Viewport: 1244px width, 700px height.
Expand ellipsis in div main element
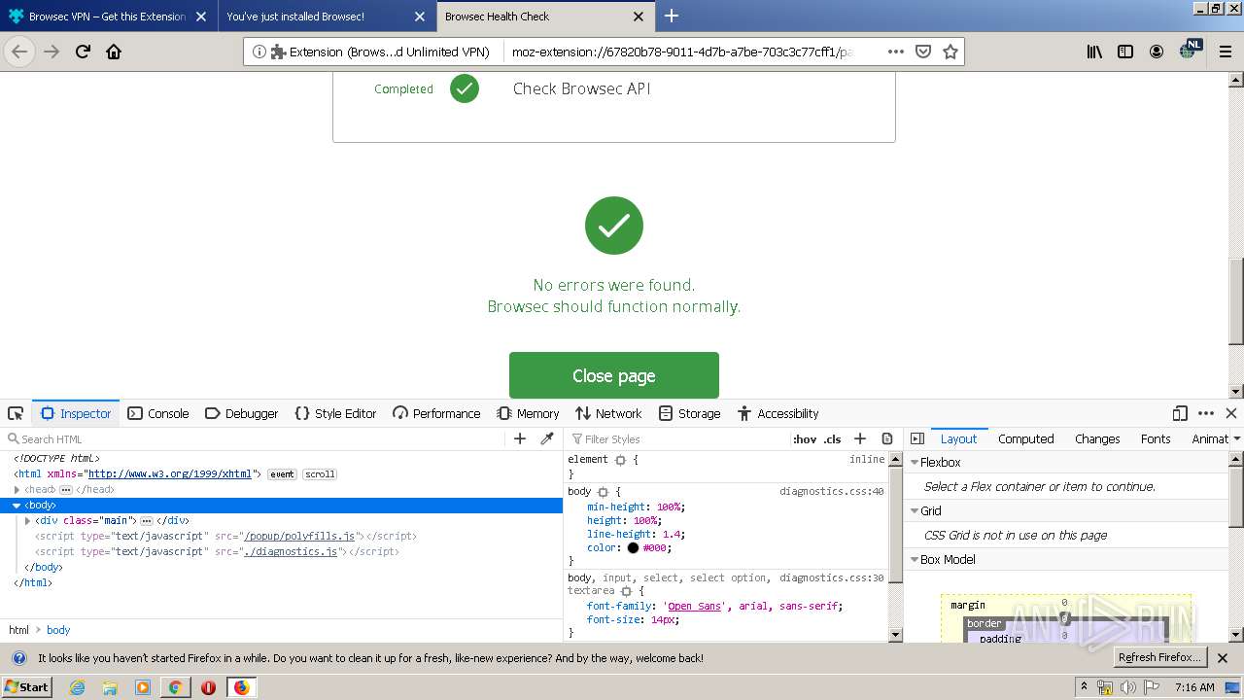click(x=146, y=521)
